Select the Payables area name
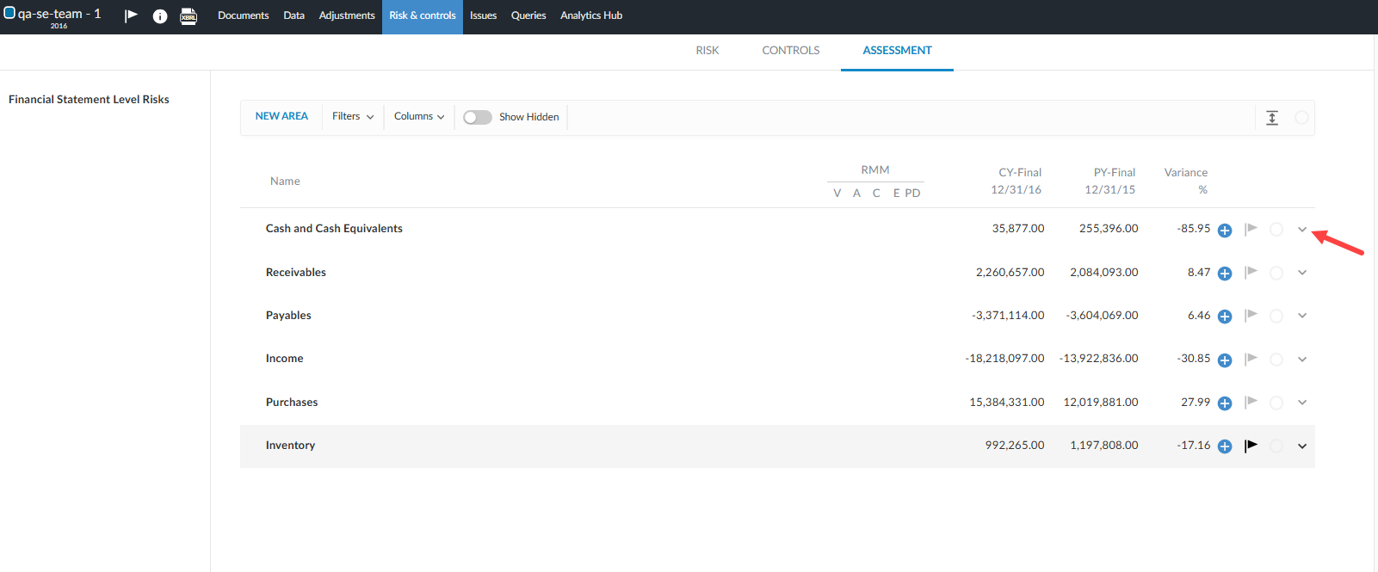Viewport: 1378px width, 572px height. tap(288, 316)
